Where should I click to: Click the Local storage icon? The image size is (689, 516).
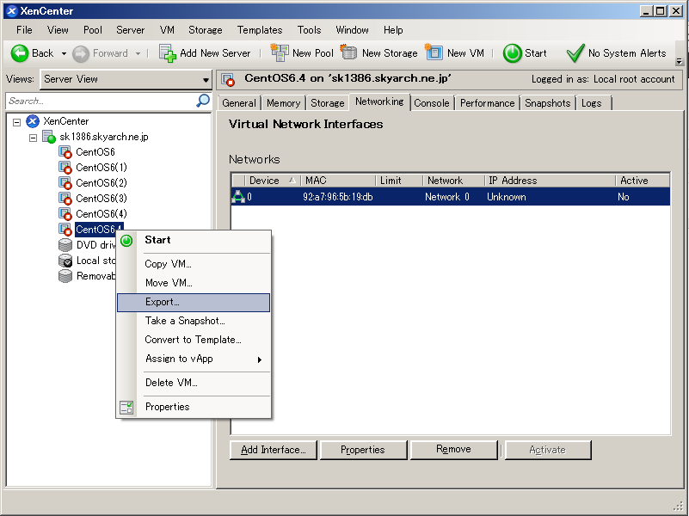pyautogui.click(x=65, y=261)
